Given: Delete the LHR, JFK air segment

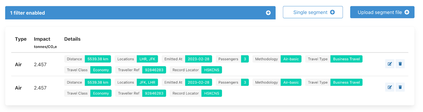Looking at the screenshot, I should coord(400,64).
